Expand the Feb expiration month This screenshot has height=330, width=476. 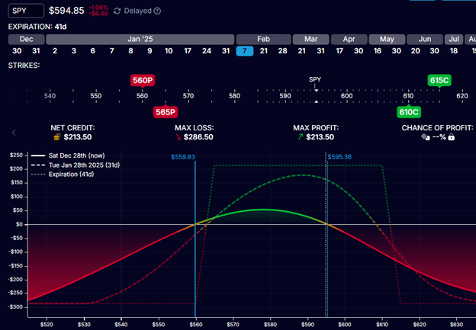click(x=263, y=37)
